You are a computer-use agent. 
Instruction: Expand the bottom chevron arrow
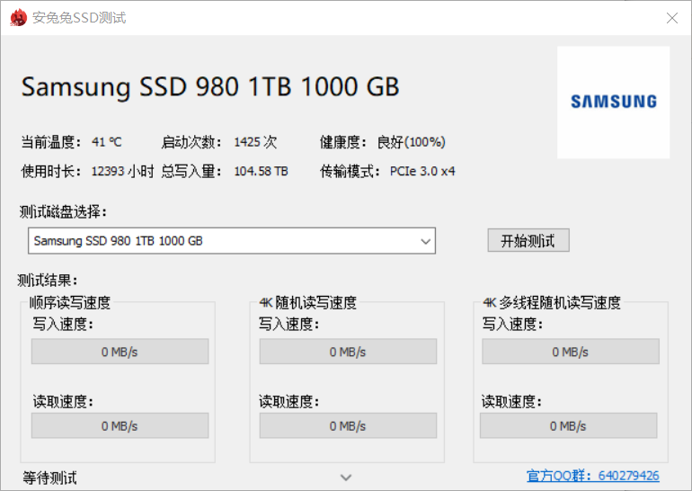[x=346, y=478]
